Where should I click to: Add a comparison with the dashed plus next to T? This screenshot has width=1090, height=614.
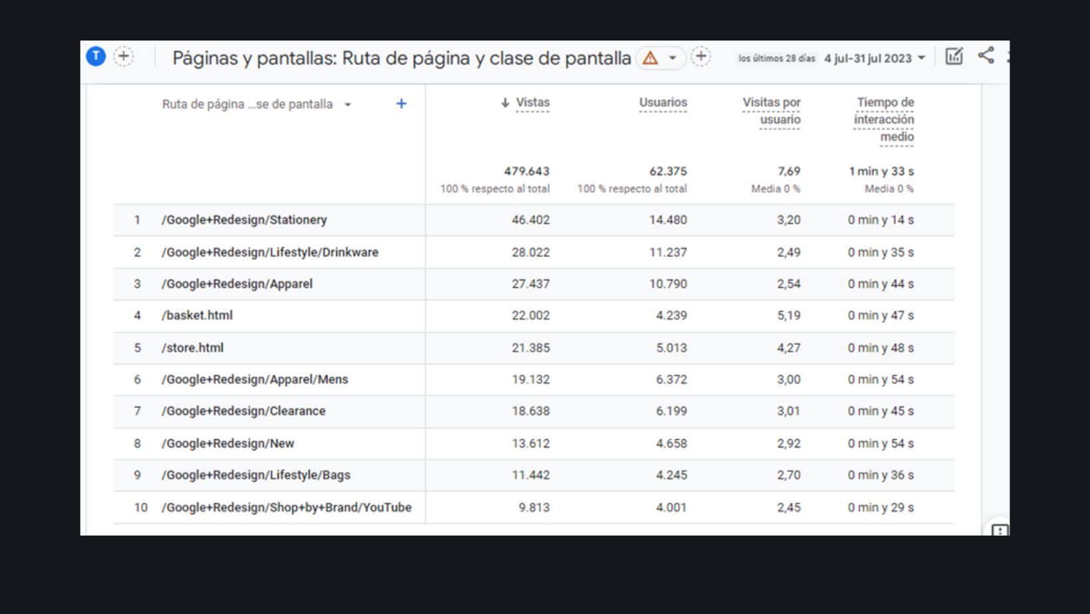click(124, 56)
